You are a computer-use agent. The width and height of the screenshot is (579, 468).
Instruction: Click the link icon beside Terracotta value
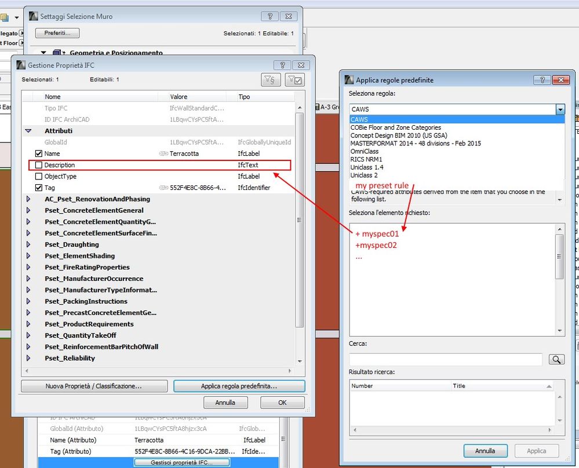[x=163, y=153]
